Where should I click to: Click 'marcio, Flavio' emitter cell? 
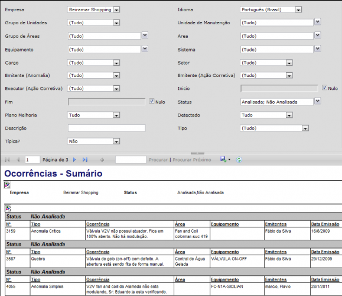pos(278,287)
